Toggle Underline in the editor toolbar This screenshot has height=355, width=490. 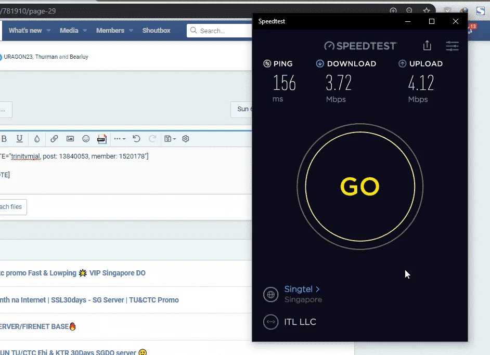(19, 139)
